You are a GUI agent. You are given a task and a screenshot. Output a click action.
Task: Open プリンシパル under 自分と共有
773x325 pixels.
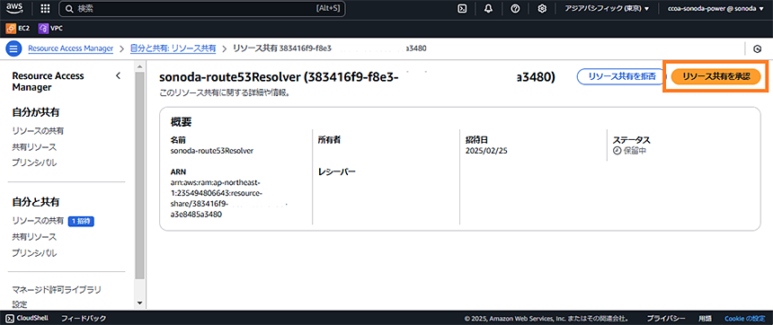tap(34, 253)
